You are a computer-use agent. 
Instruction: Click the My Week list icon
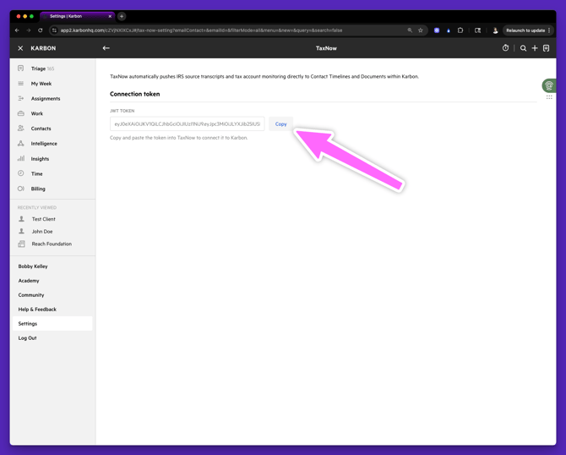coord(21,84)
